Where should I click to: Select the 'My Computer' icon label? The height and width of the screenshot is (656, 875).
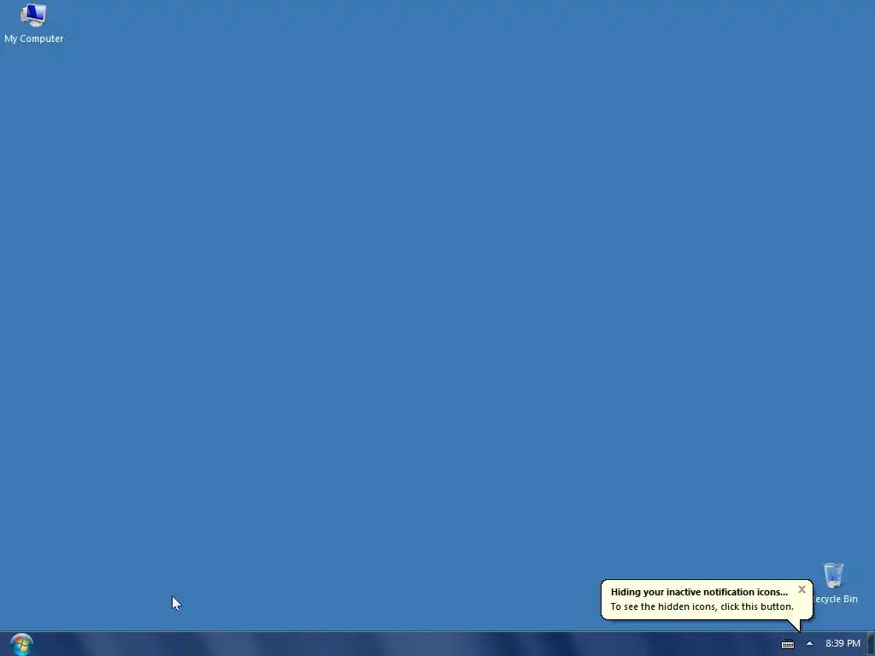pyautogui.click(x=34, y=38)
